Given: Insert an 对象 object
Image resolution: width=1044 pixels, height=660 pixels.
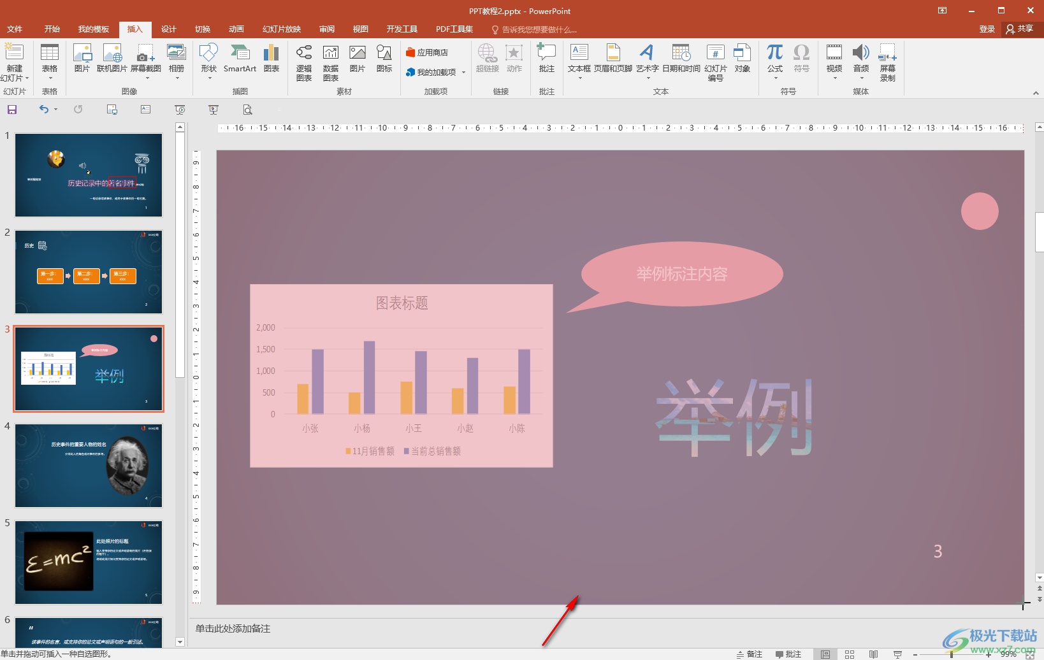Looking at the screenshot, I should (743, 59).
